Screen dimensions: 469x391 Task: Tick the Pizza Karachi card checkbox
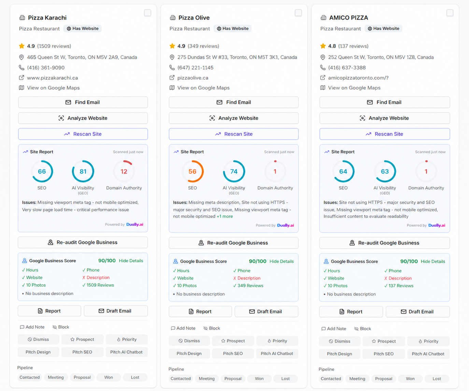point(147,13)
